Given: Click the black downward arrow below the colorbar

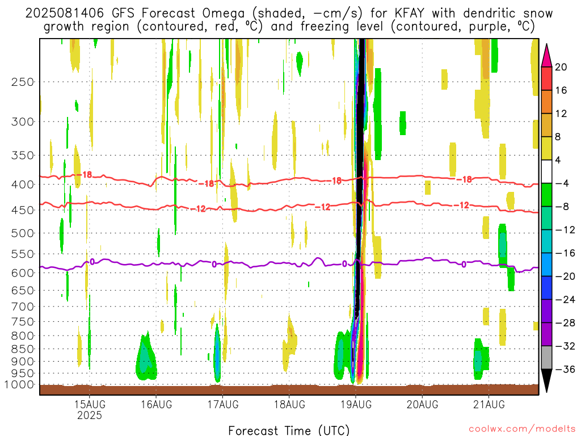Looking at the screenshot, I should point(546,381).
